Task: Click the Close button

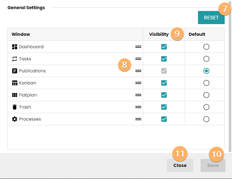Action: tap(180, 165)
